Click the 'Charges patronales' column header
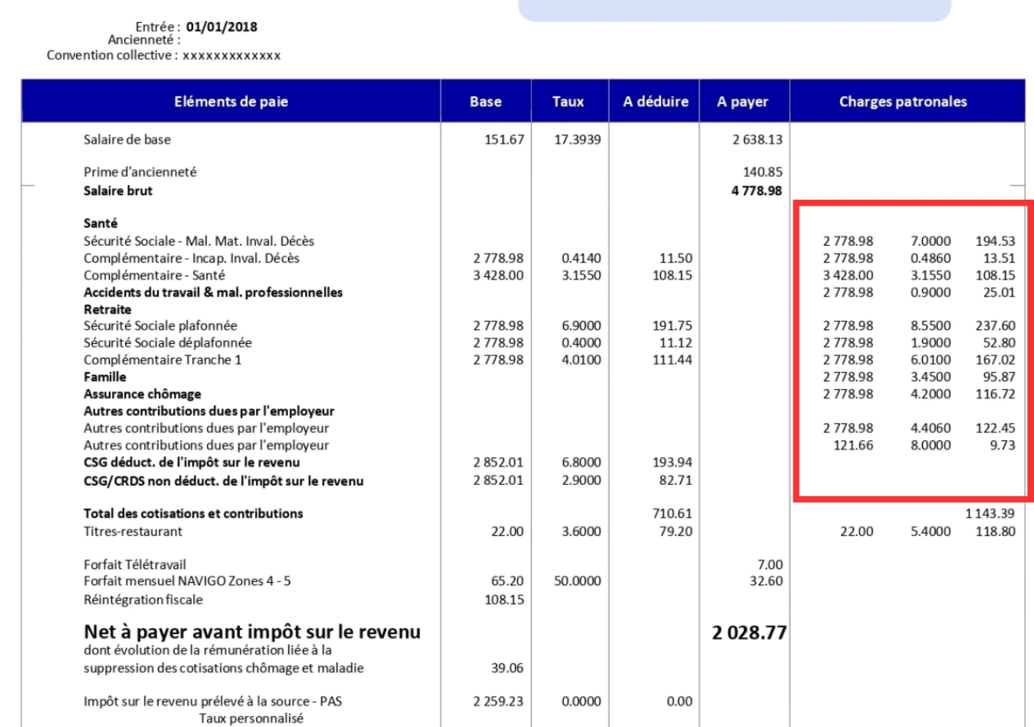 902,102
